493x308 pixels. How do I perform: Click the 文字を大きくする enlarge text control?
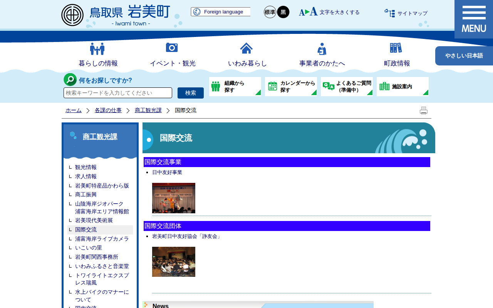click(329, 12)
